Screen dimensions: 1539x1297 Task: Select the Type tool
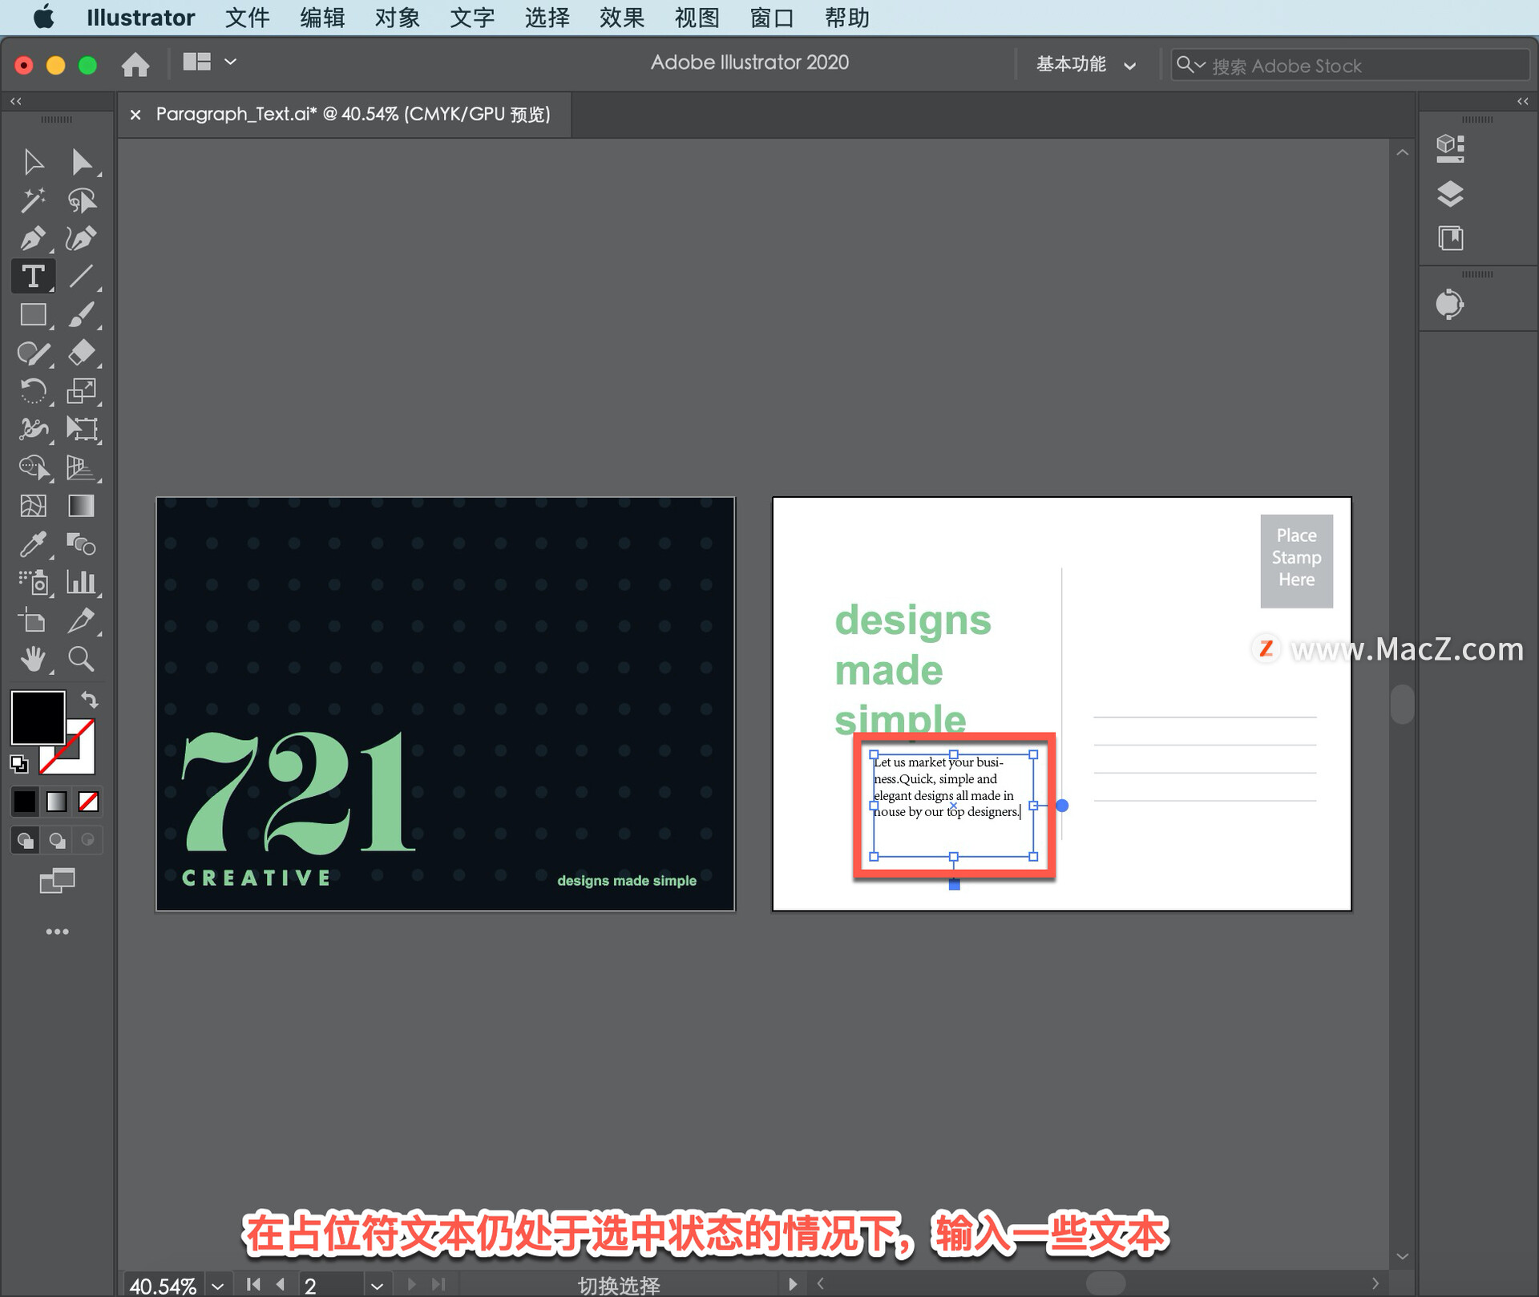pyautogui.click(x=33, y=277)
